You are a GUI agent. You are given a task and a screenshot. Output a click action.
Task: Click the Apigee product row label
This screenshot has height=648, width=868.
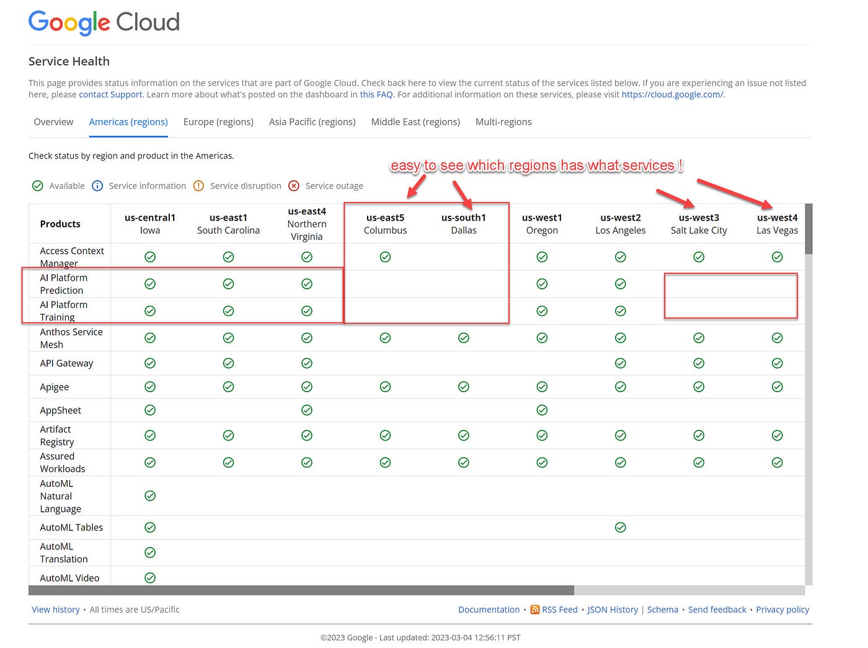55,387
